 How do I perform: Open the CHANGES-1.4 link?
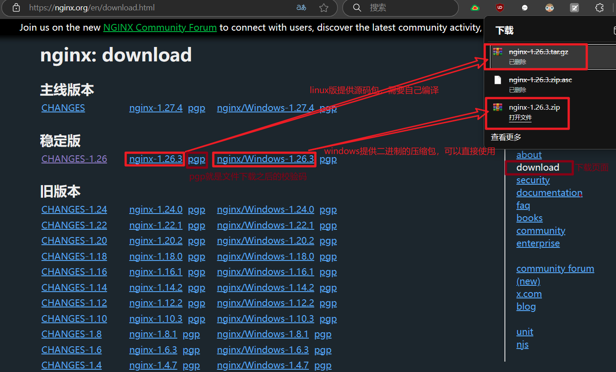tap(71, 365)
